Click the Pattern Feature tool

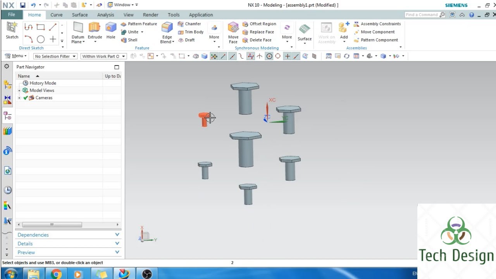(139, 24)
